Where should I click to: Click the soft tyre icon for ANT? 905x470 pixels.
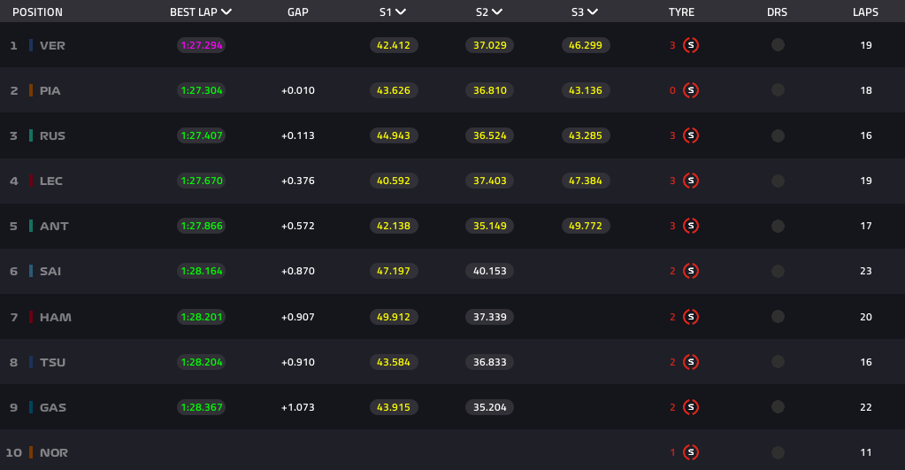[691, 226]
